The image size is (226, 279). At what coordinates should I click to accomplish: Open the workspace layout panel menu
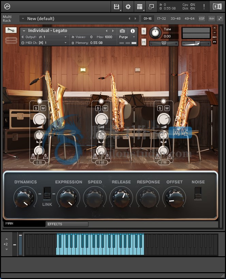[140, 7]
